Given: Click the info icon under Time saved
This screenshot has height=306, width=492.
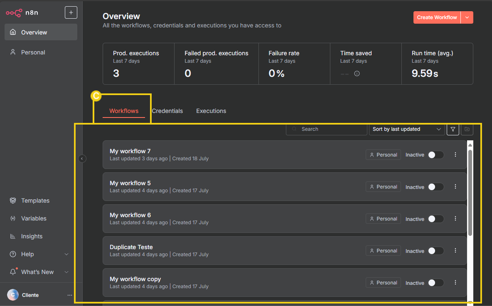Looking at the screenshot, I should [x=357, y=73].
